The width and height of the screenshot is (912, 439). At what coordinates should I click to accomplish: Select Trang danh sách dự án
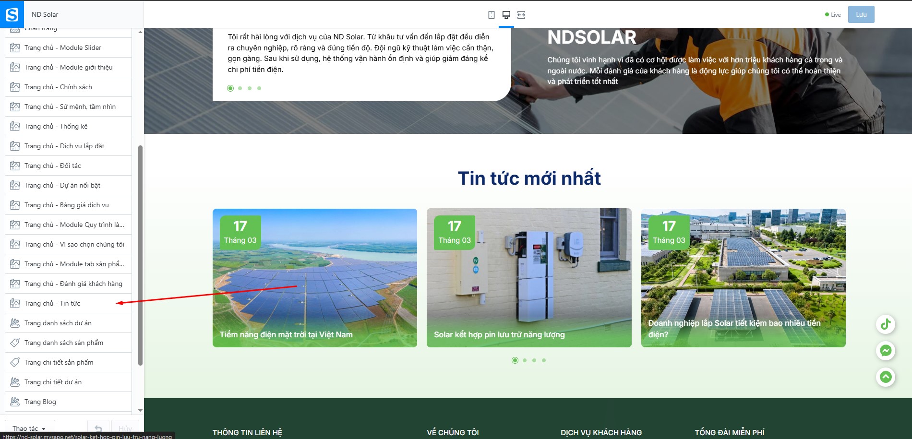[x=68, y=323]
